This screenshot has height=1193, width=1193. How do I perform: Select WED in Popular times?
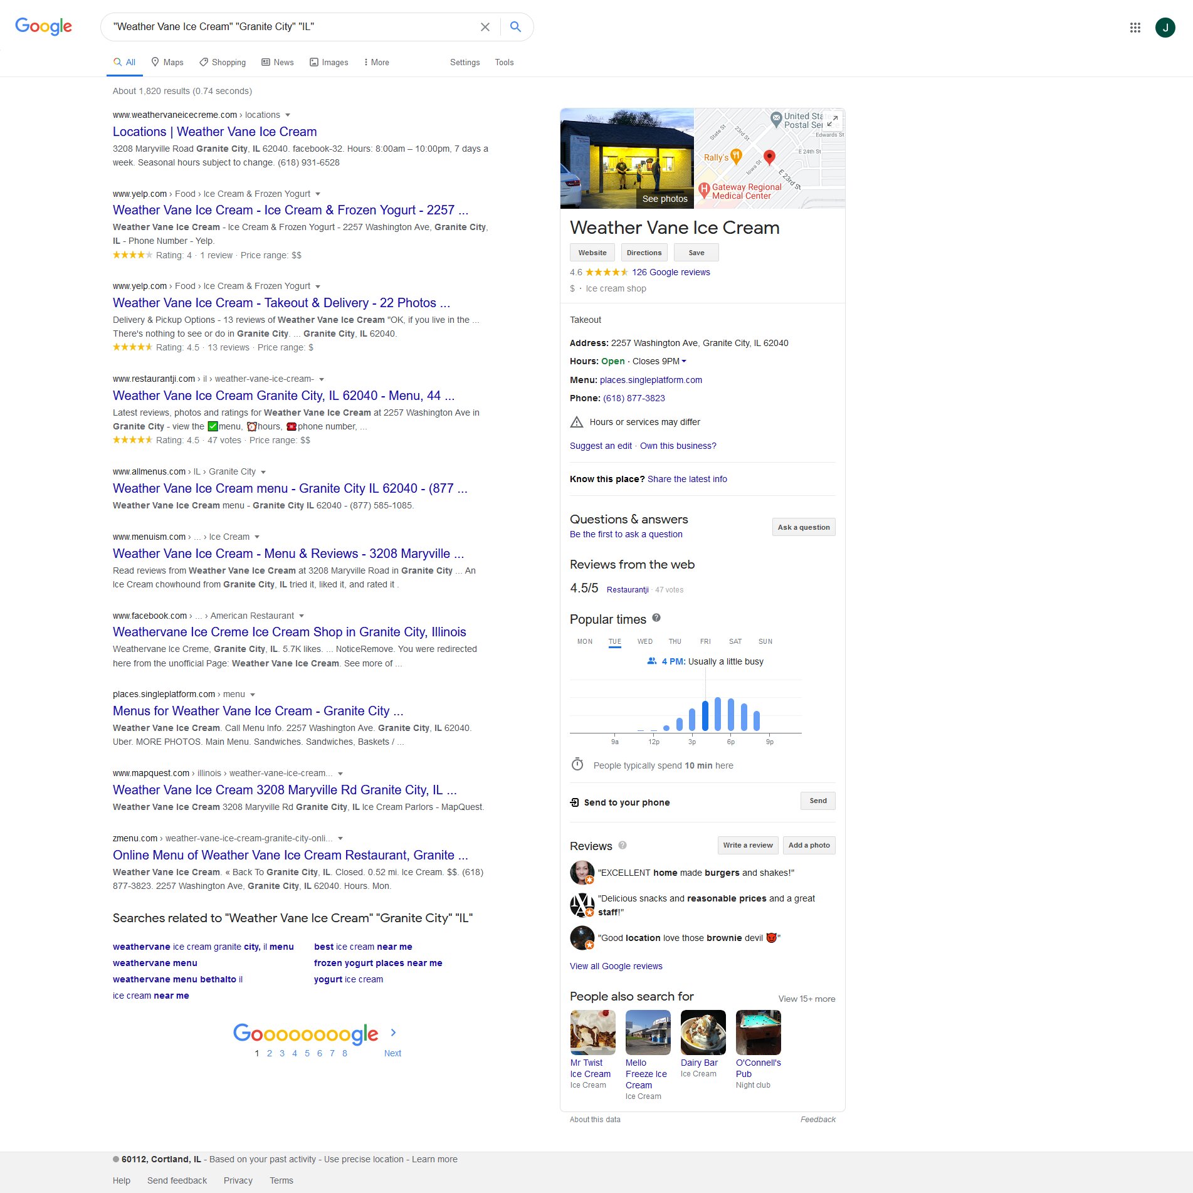click(644, 641)
